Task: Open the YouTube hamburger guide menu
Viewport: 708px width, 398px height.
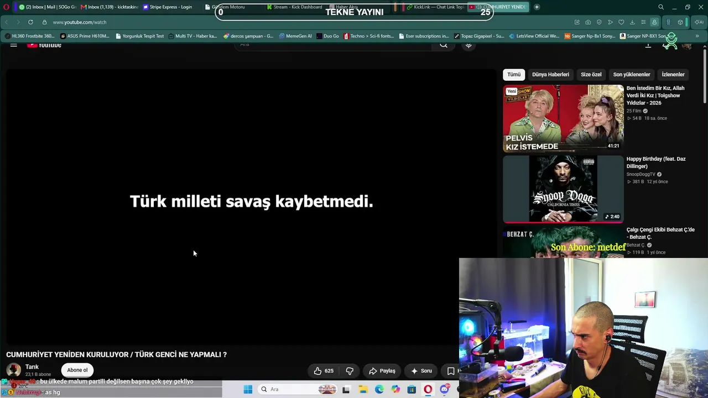Action: [x=13, y=45]
